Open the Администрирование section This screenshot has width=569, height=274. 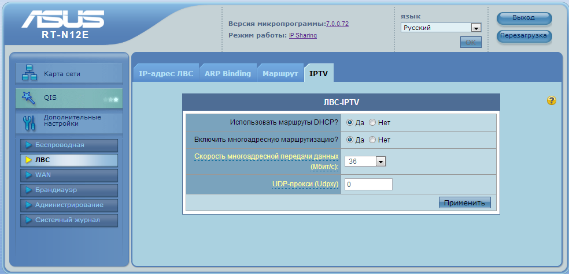[x=69, y=205]
